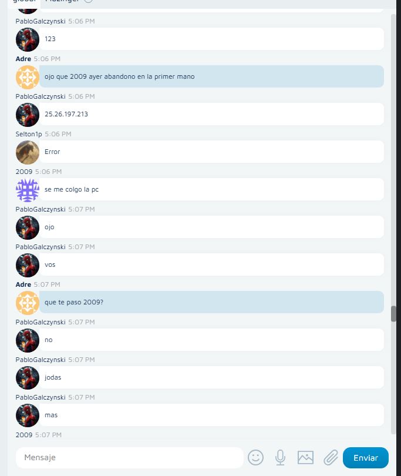
Task: Send the message with Enviar button
Action: click(366, 457)
